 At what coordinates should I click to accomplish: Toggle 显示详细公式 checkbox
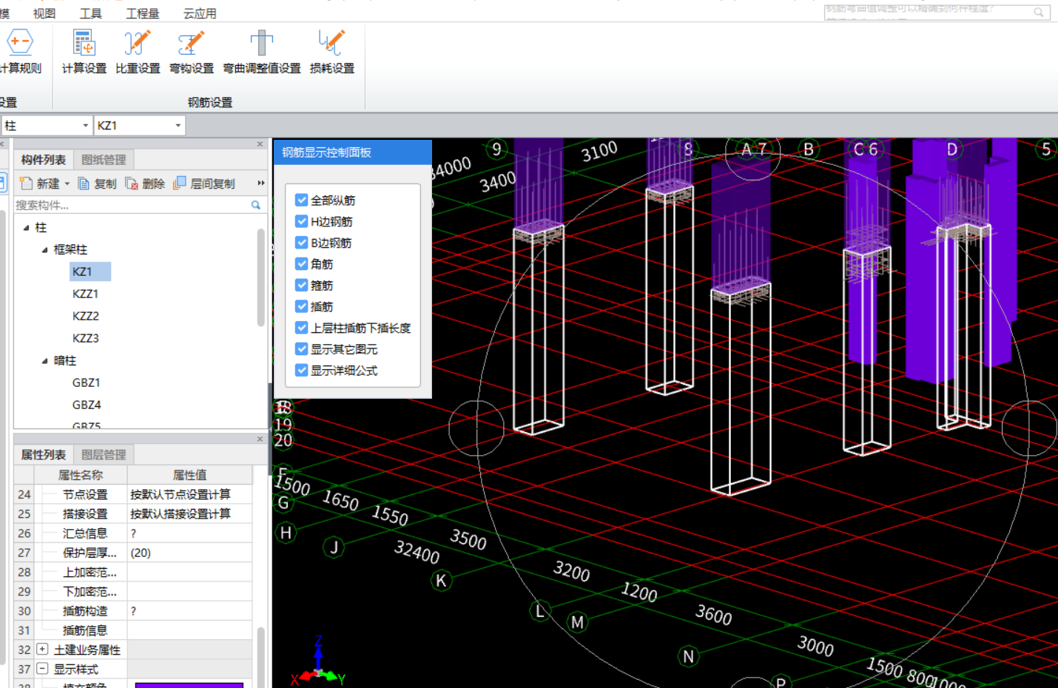click(301, 370)
